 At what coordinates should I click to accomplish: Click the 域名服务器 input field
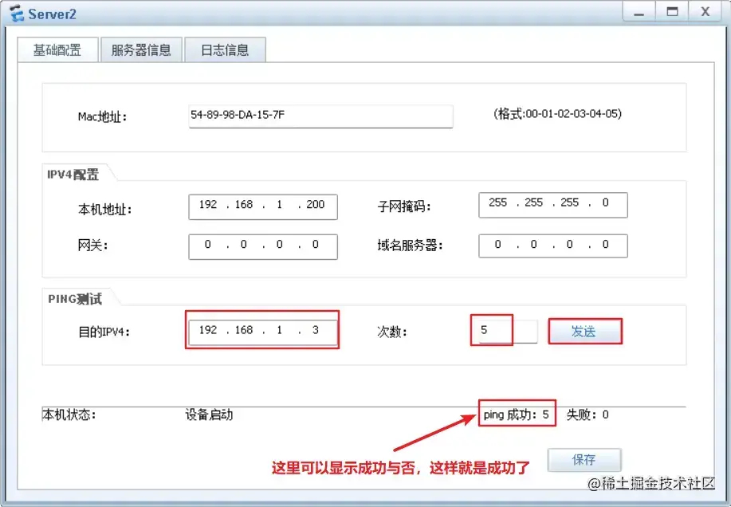pos(553,246)
